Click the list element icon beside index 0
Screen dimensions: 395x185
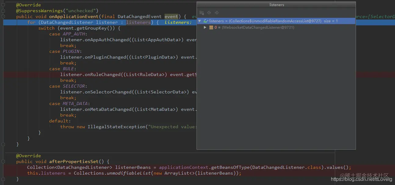click(x=211, y=27)
